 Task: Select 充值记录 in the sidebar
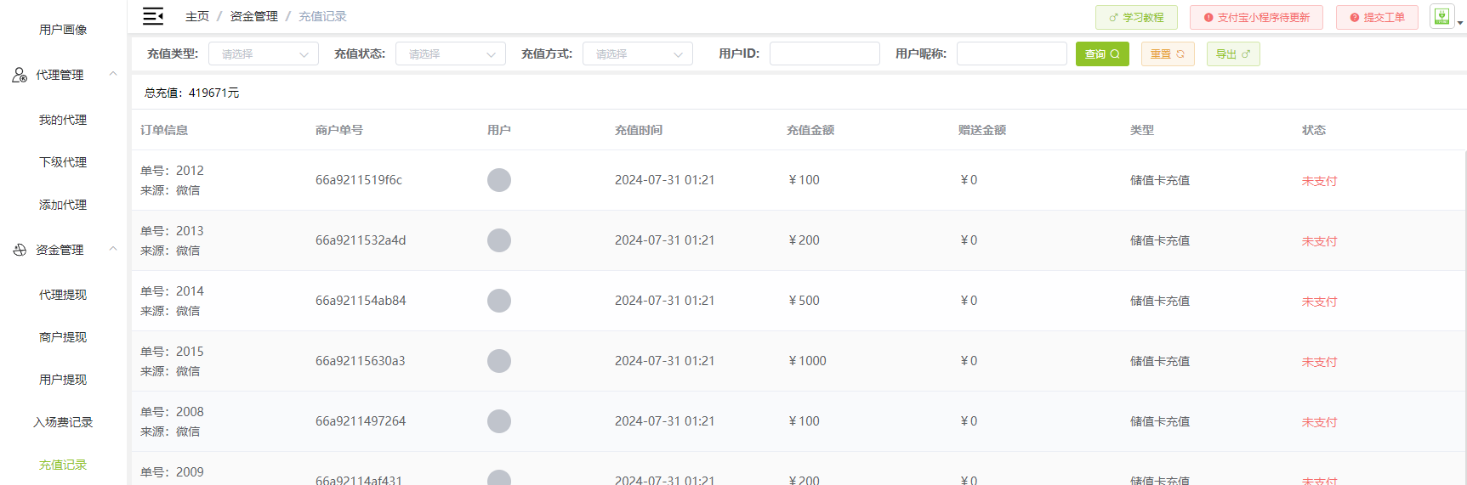pyautogui.click(x=63, y=465)
